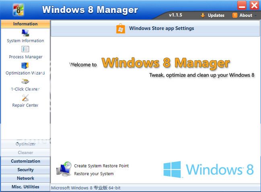Select the Information category tab
Screen dimensions: 261x192
25,24
